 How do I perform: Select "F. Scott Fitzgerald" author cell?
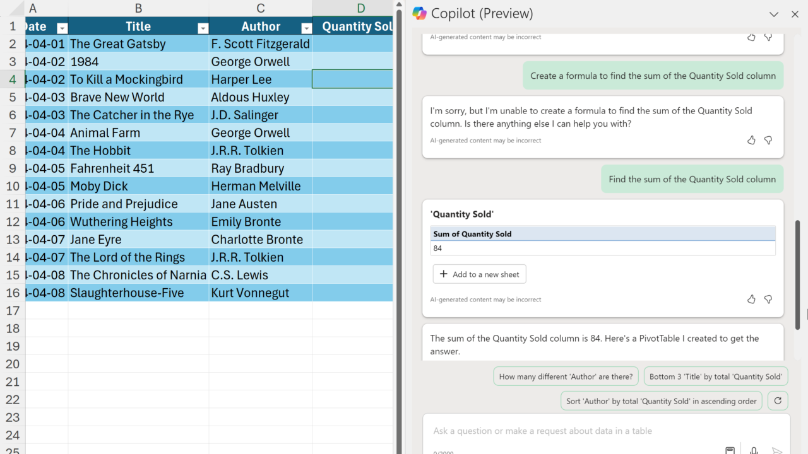(x=261, y=44)
